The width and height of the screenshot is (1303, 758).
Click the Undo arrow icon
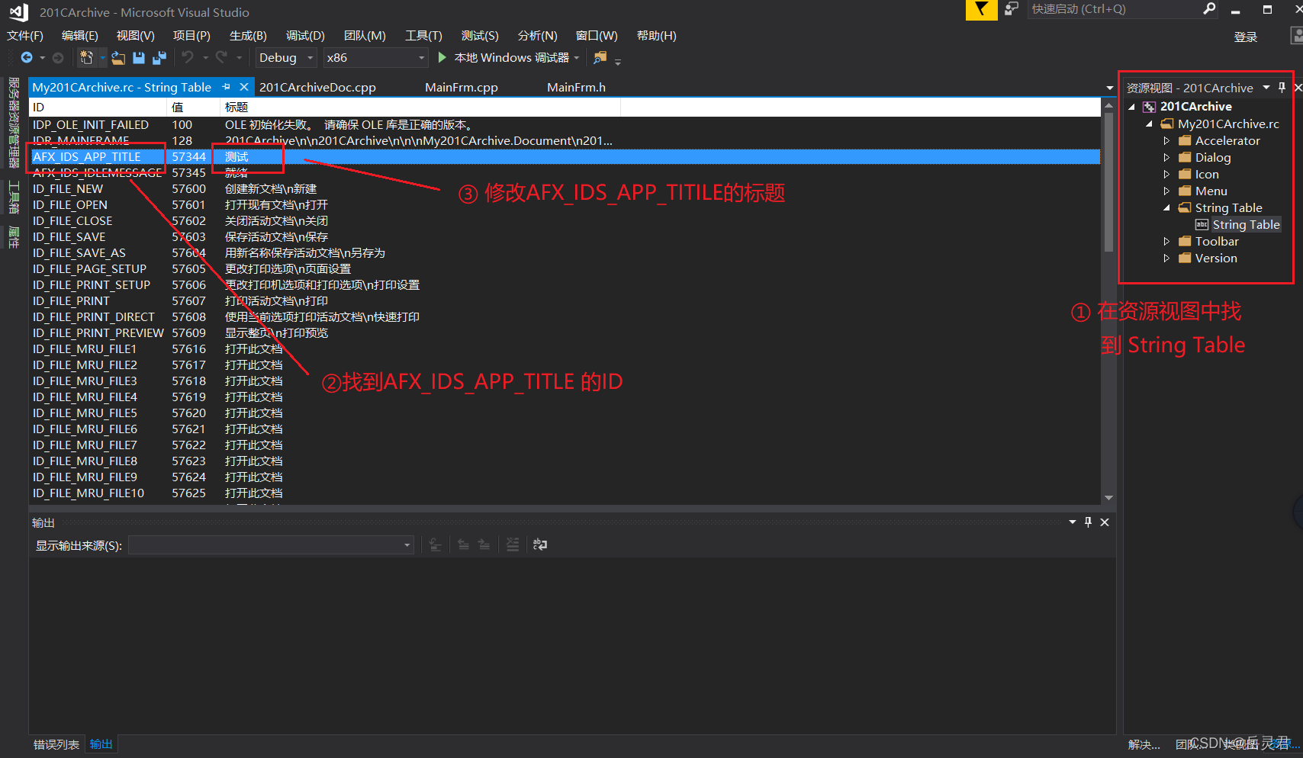coord(188,58)
